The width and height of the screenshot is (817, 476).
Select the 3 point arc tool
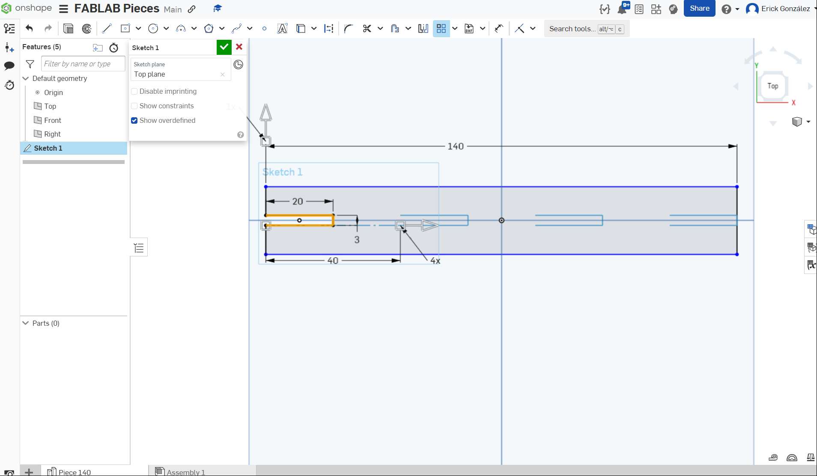point(181,29)
